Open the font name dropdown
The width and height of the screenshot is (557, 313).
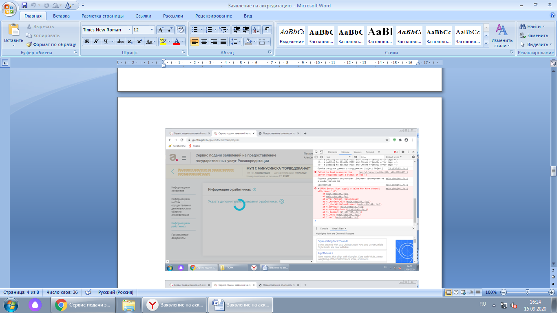click(x=129, y=30)
